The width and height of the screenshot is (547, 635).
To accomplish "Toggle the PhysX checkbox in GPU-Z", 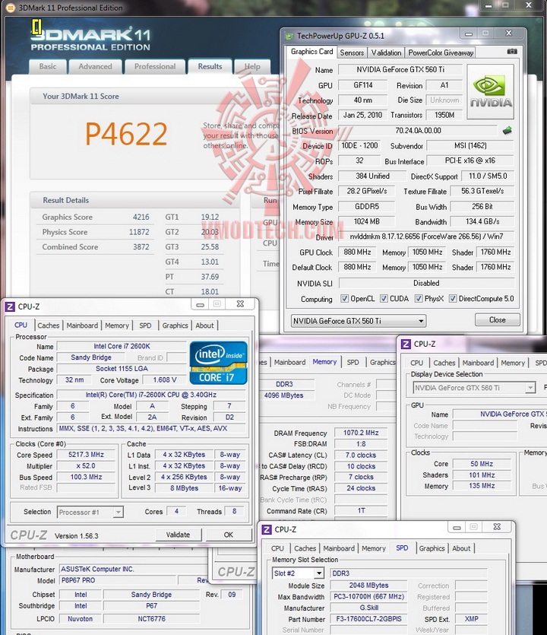I will click(x=419, y=299).
